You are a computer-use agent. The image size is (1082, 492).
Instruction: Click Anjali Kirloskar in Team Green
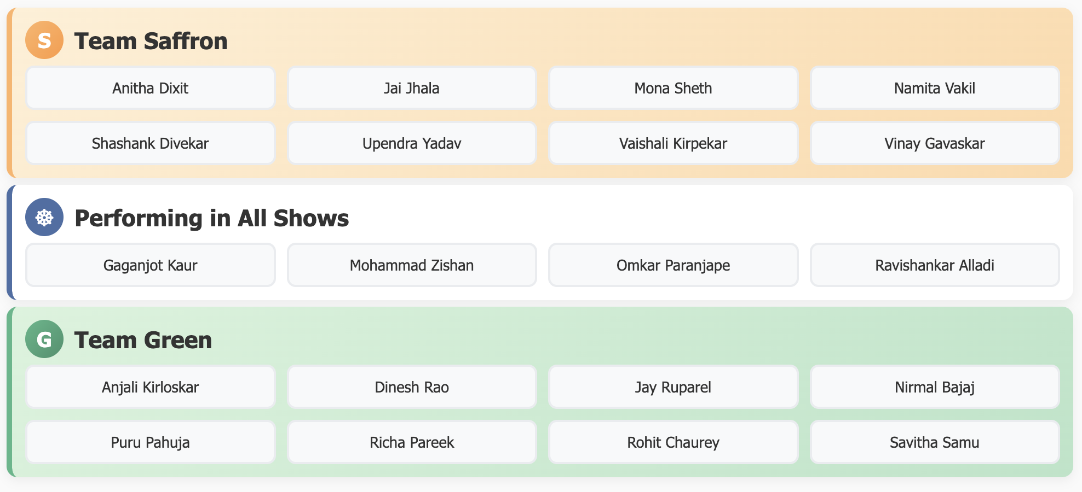click(x=151, y=387)
